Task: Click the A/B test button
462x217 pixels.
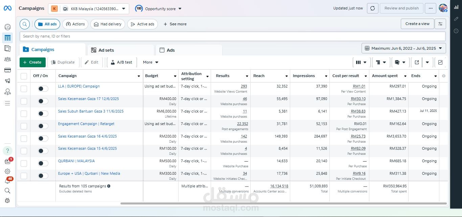Action: [122, 62]
